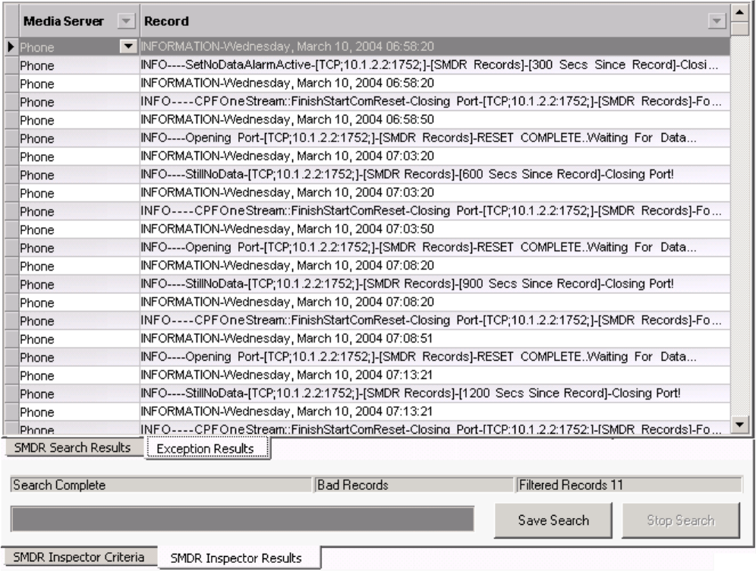Click the Search Complete status field

[x=161, y=485]
